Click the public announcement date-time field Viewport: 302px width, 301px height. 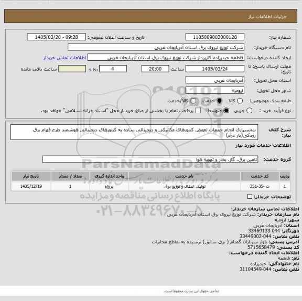tap(57, 37)
